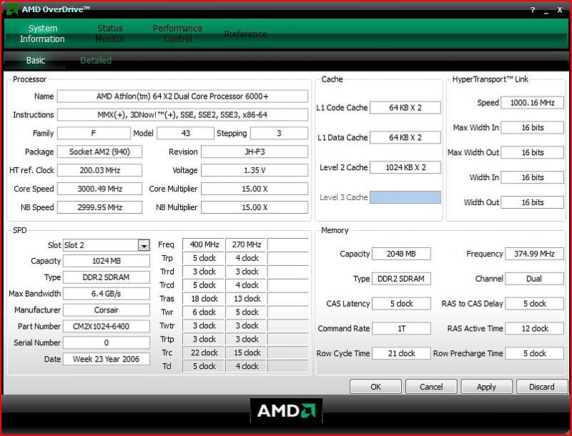Click the Trc cell 15 clock
Image resolution: width=572 pixels, height=436 pixels.
pyautogui.click(x=246, y=353)
